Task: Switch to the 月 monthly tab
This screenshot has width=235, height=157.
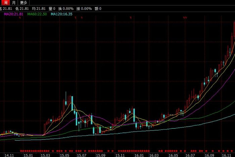Action: pos(14,3)
